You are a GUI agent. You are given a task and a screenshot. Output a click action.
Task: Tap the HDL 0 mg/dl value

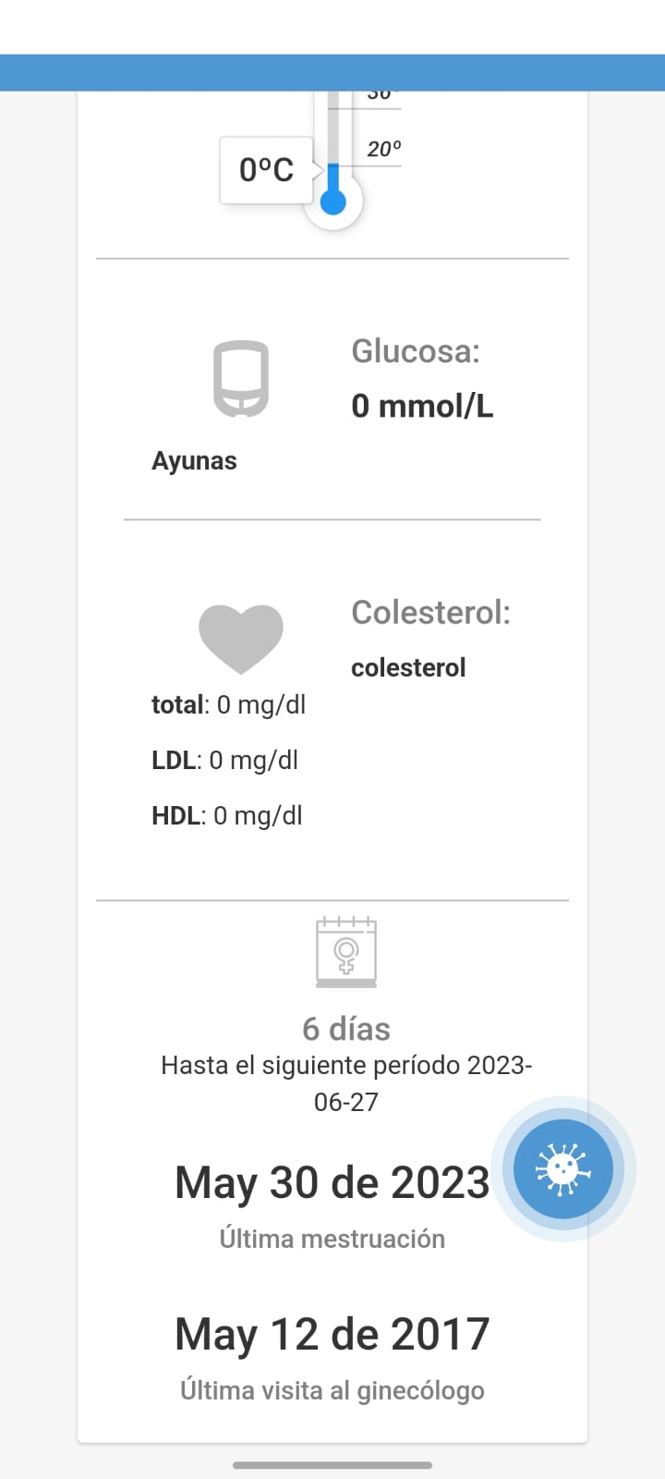[x=226, y=815]
